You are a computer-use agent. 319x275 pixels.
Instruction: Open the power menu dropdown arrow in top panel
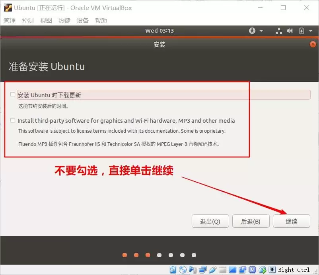coord(311,31)
